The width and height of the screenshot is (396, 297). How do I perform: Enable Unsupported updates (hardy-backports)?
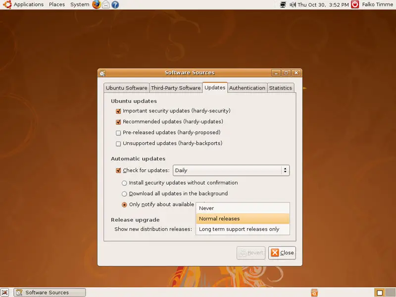point(118,144)
